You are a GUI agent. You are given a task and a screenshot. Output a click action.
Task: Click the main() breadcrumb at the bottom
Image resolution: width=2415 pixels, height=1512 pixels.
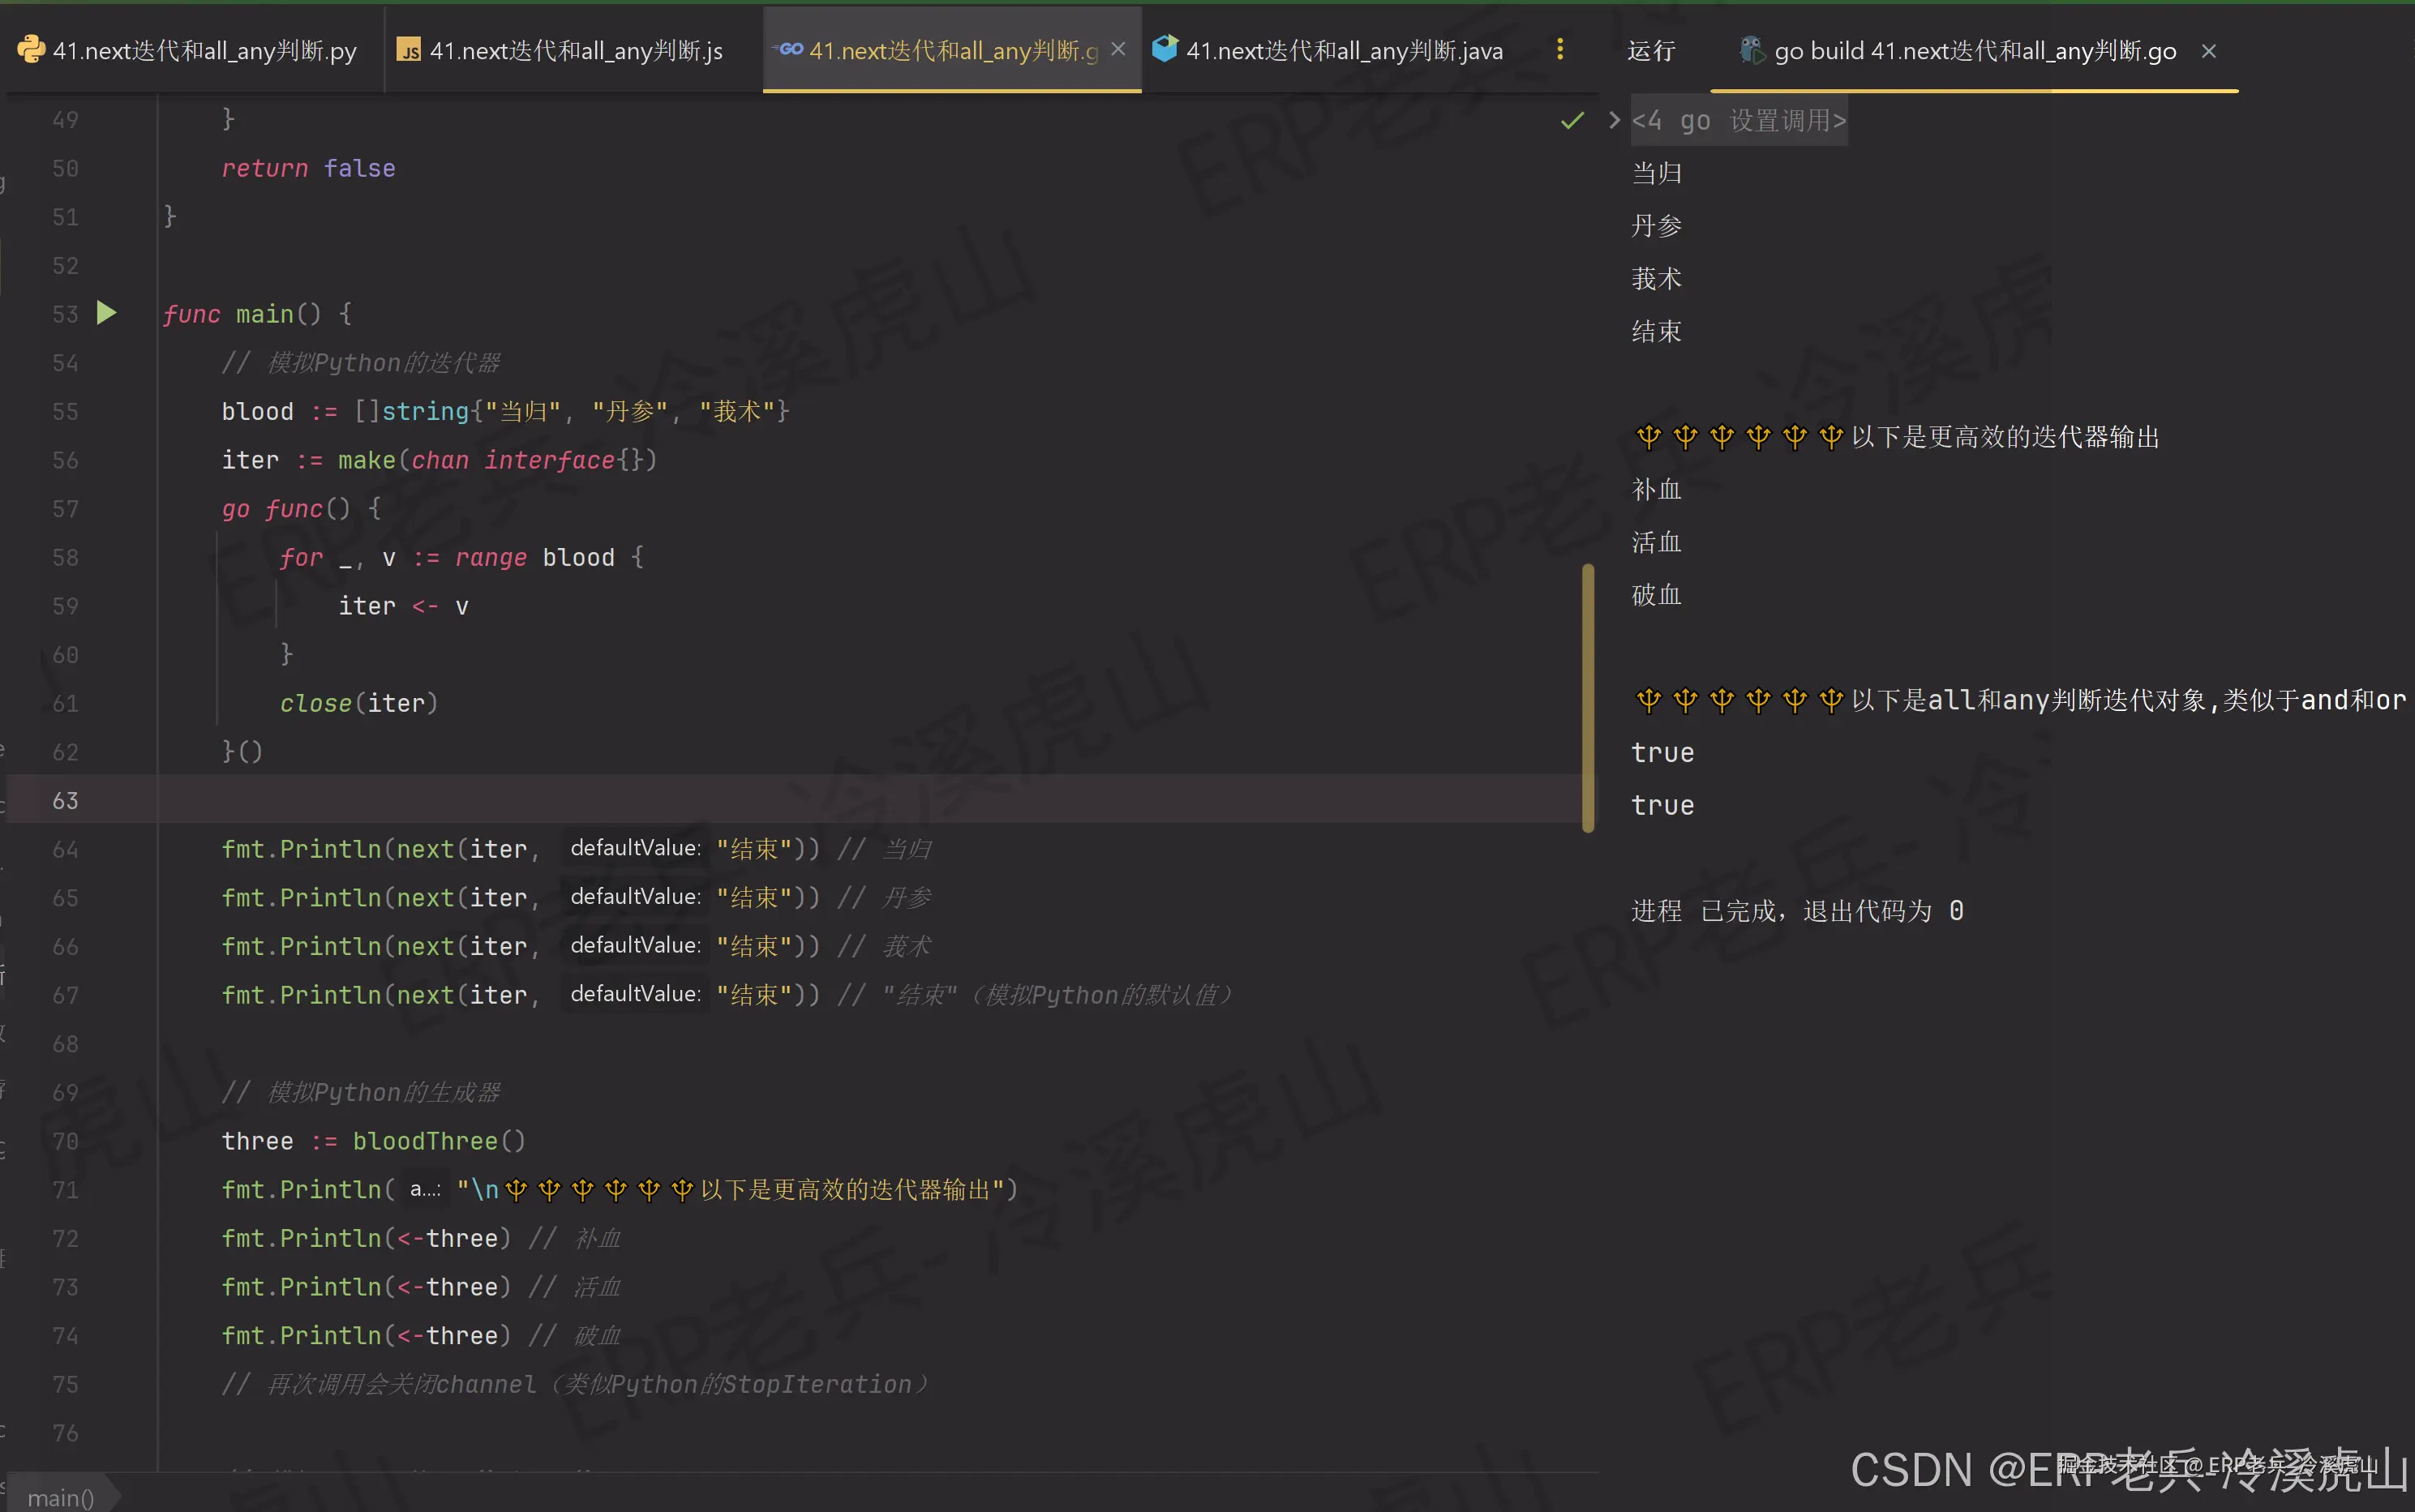pos(60,1497)
